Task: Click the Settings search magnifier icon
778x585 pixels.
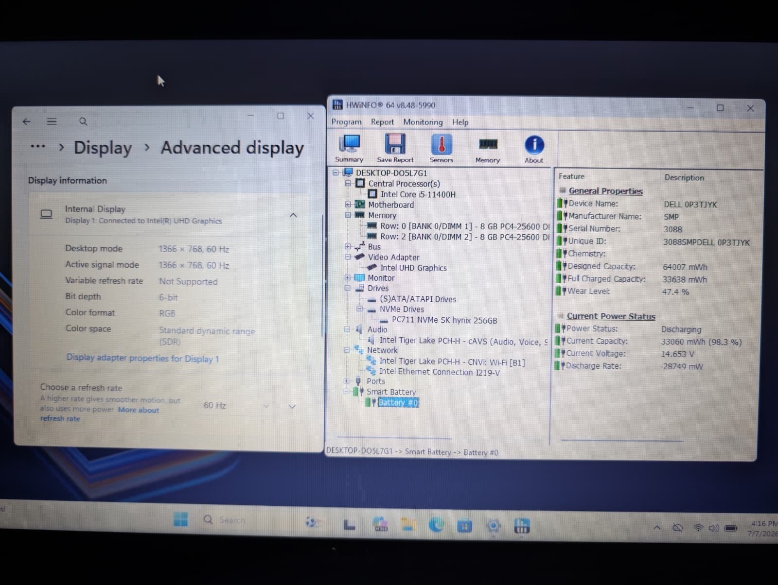Action: point(83,121)
